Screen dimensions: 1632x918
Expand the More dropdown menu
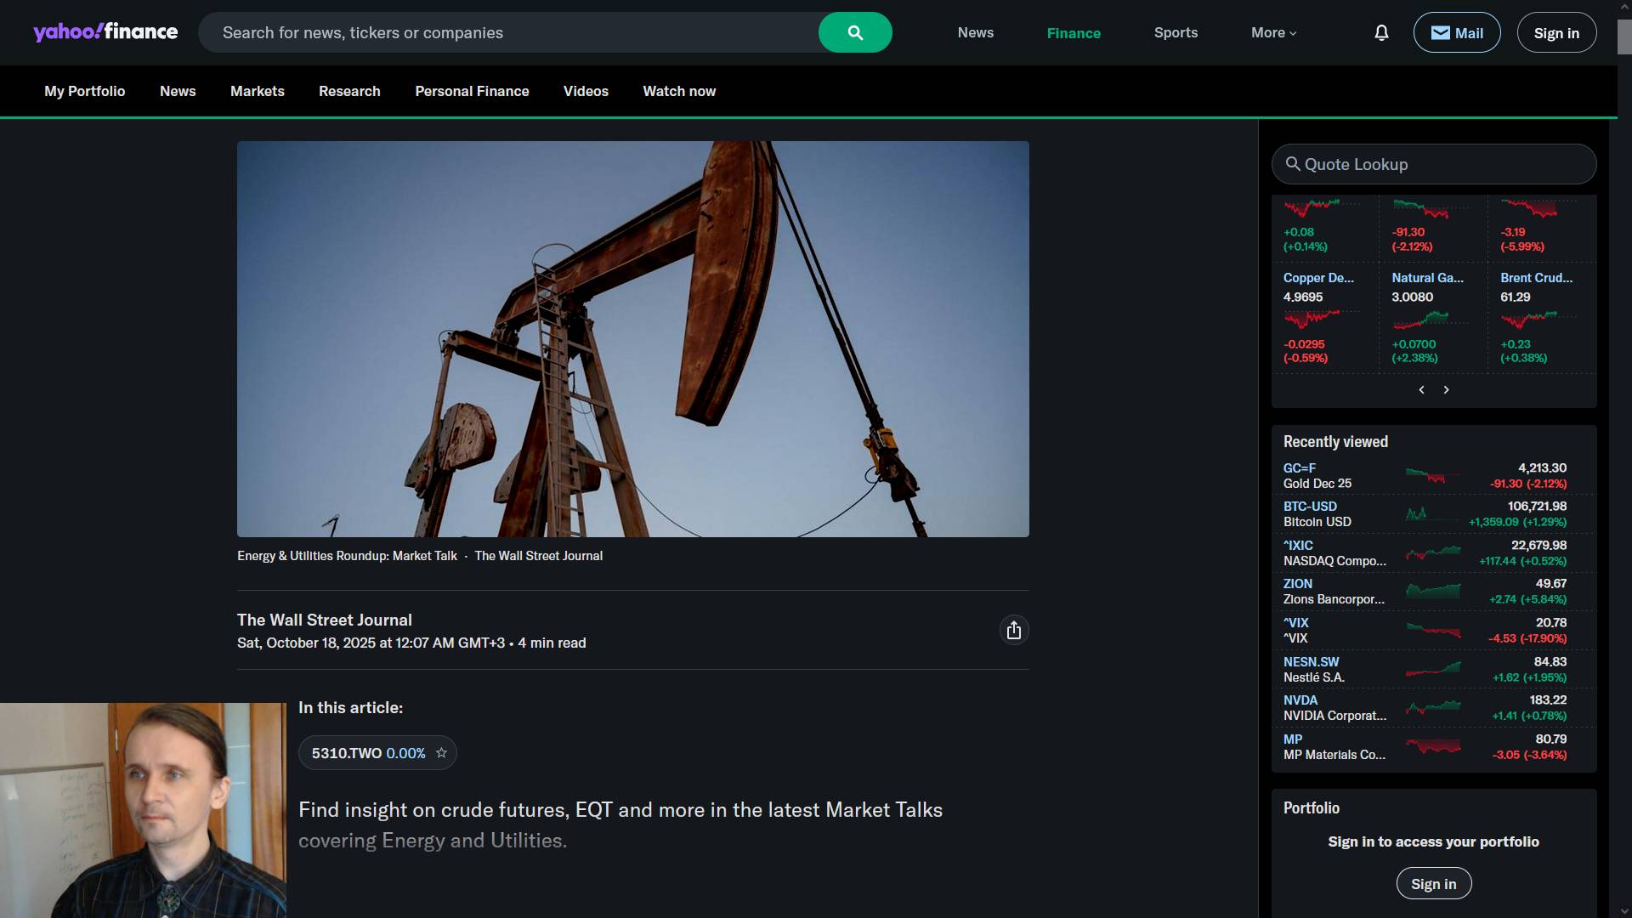pyautogui.click(x=1272, y=33)
